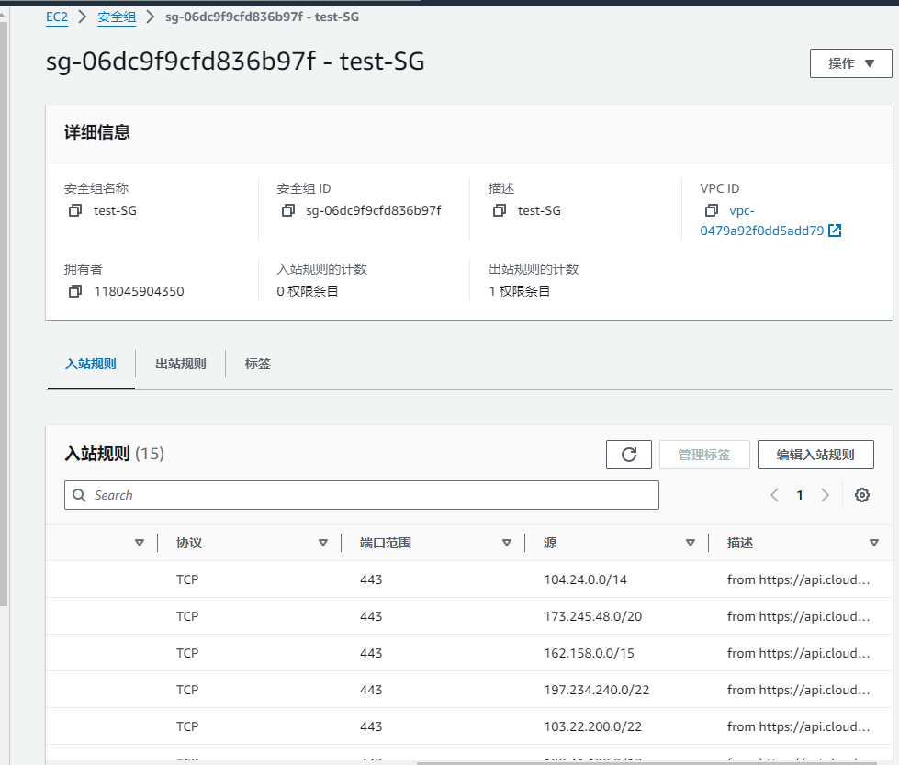Copy the description field test-SG

(500, 210)
